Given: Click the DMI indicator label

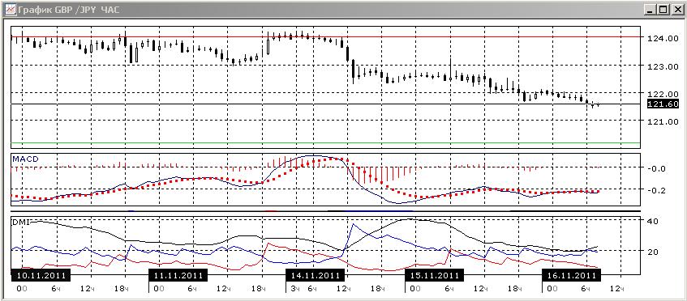Looking at the screenshot, I should point(19,223).
